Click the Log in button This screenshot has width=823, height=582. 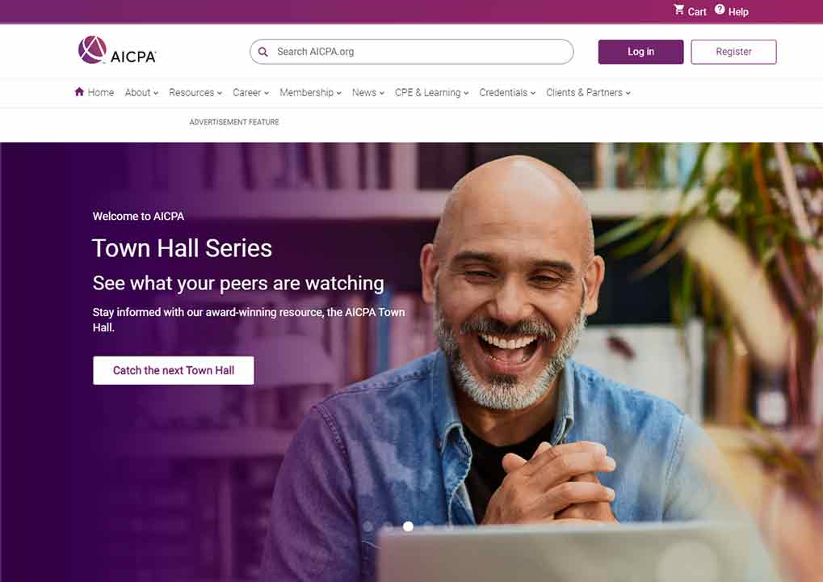pyautogui.click(x=640, y=52)
